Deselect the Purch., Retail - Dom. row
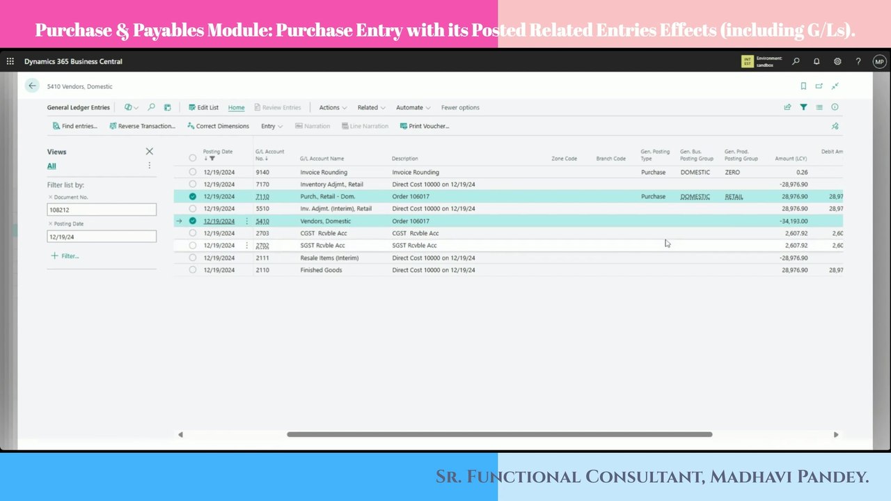This screenshot has width=891, height=501. tap(193, 196)
